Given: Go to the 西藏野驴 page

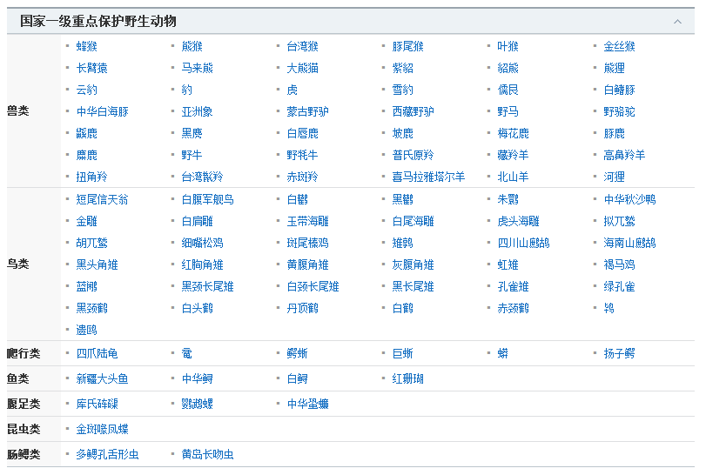Looking at the screenshot, I should tap(414, 111).
